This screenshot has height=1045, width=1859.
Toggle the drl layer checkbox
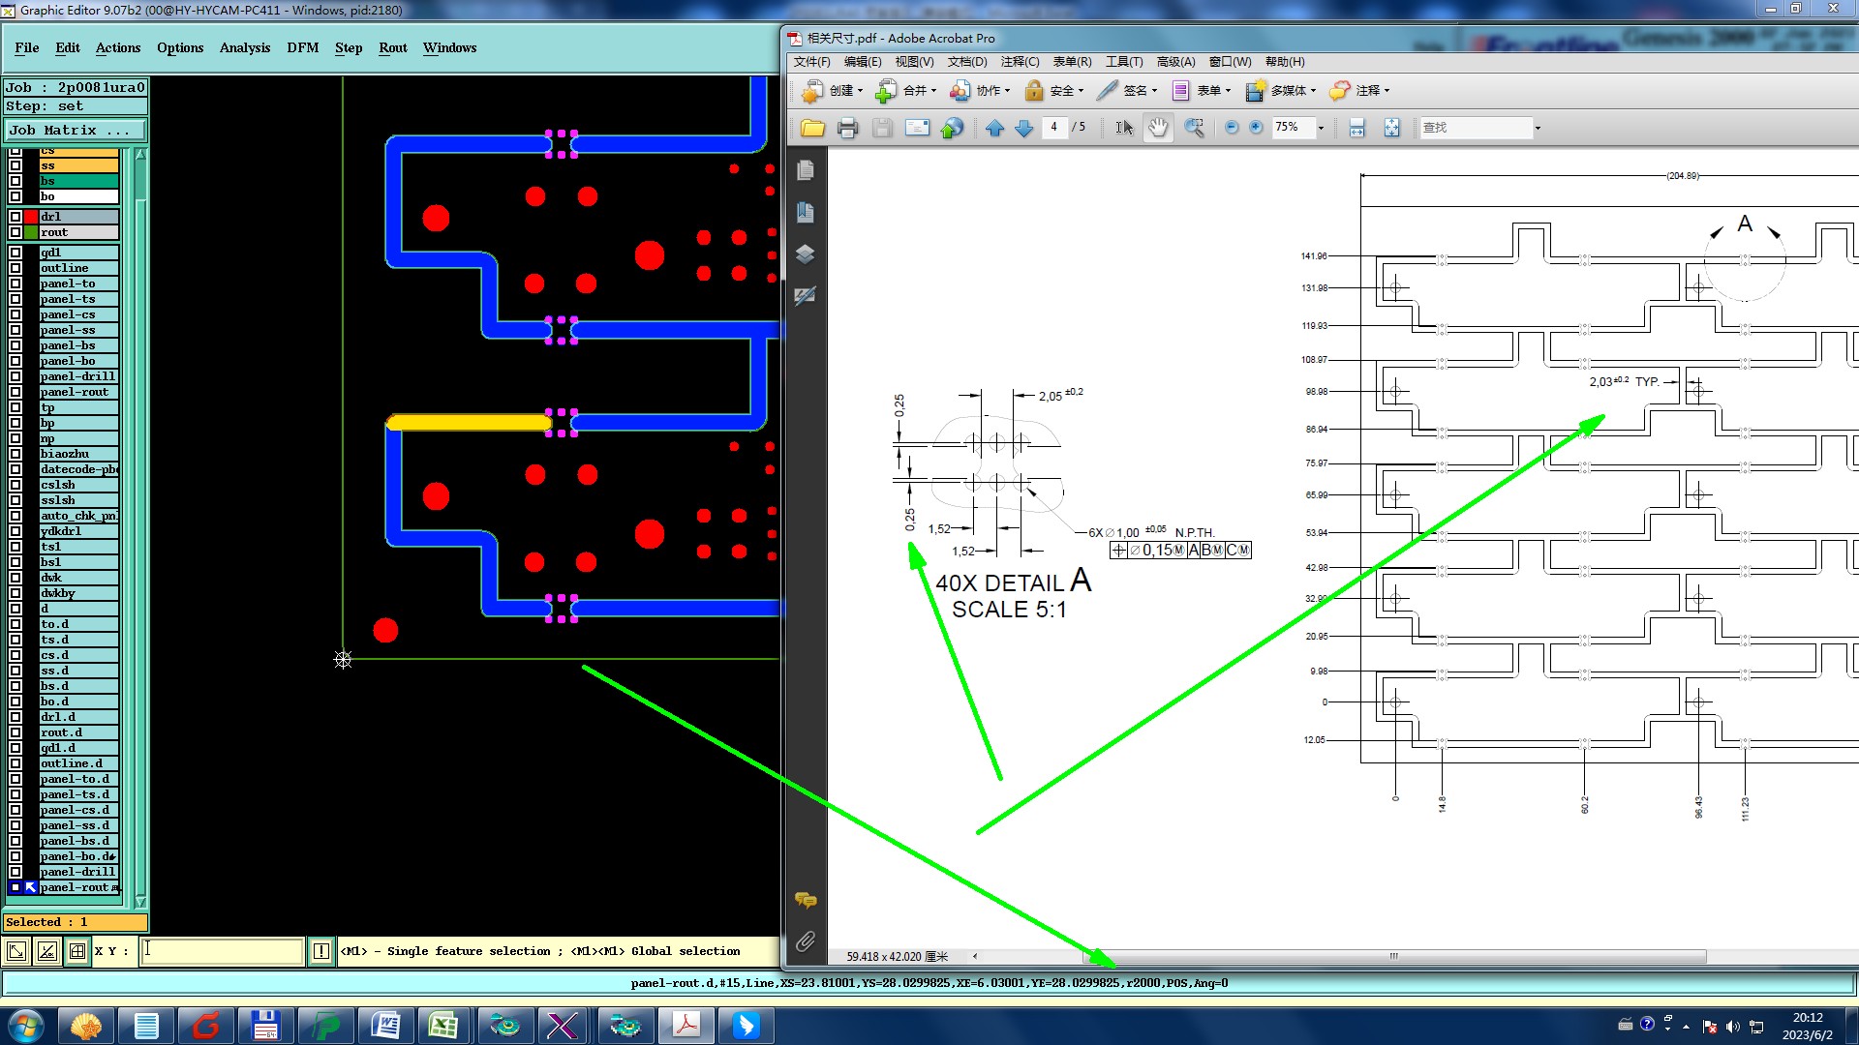15,217
